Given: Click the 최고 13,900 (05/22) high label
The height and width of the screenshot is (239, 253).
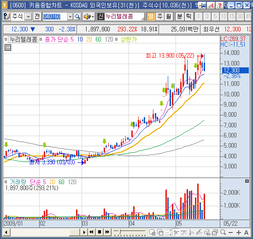Looking at the screenshot, I should pos(170,56).
